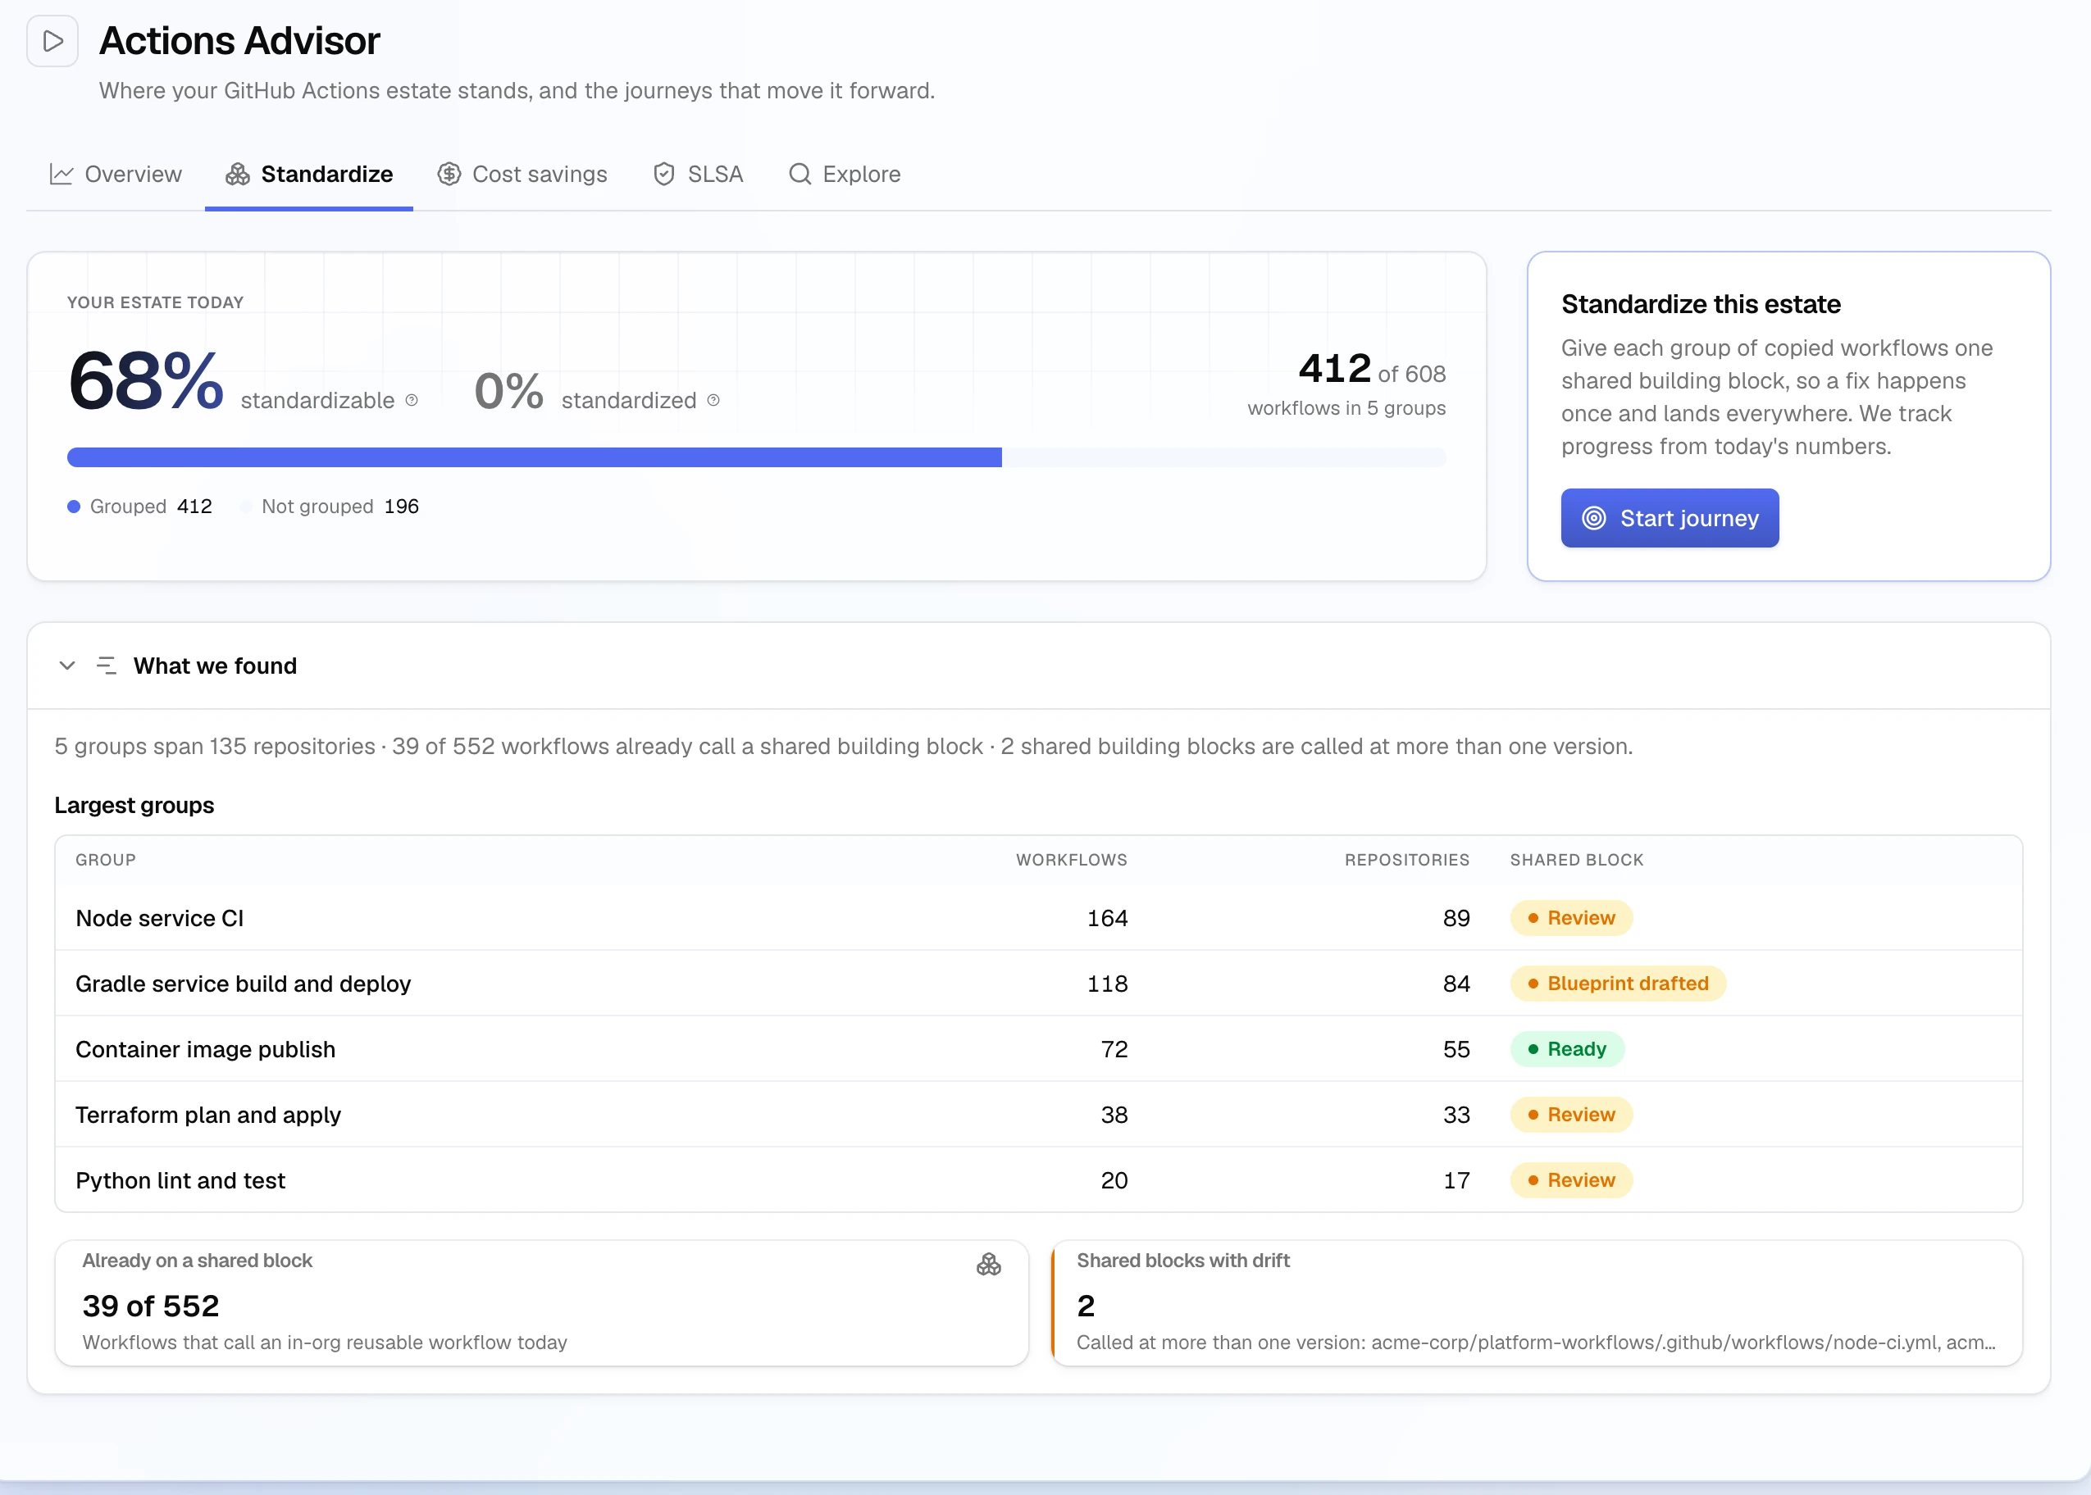The width and height of the screenshot is (2091, 1495).
Task: Click the 68% standardizable figure
Action: click(x=145, y=381)
